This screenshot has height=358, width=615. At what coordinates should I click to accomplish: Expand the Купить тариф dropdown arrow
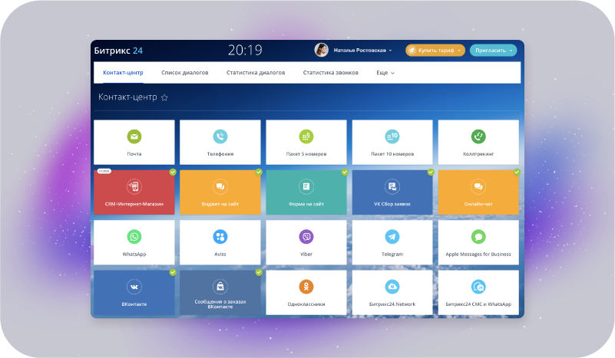[x=459, y=51]
